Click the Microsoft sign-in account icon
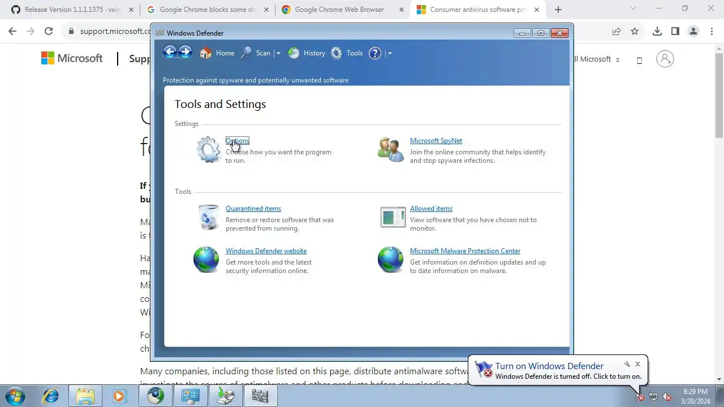 tap(665, 59)
